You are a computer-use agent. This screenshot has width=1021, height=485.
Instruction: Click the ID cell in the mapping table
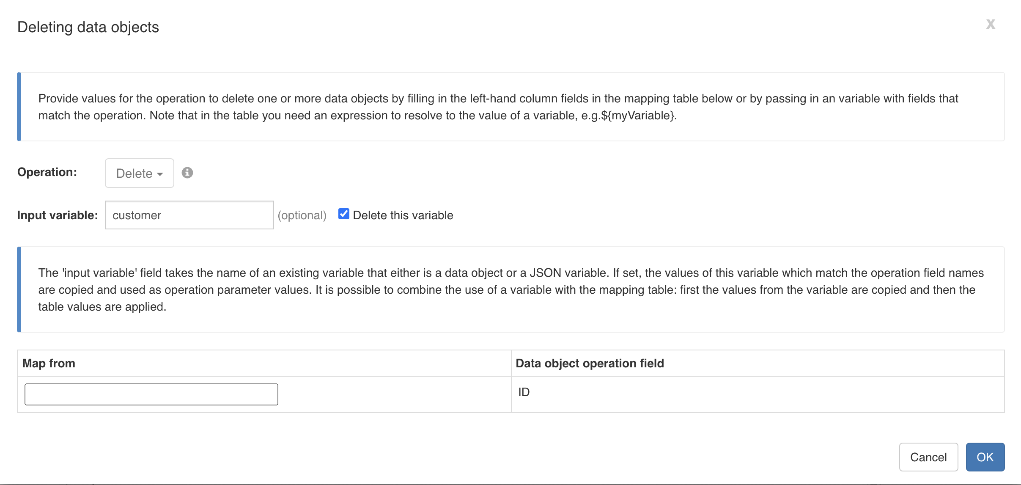524,392
